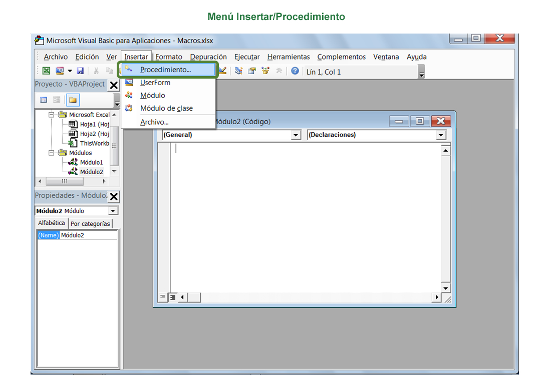Choose Archivo... from Insertar dropdown menu
551x377 pixels.
tap(168, 122)
